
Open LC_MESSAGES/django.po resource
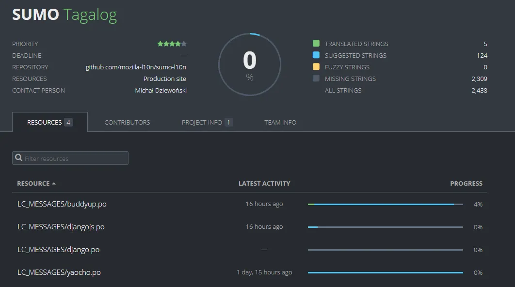[x=58, y=250]
